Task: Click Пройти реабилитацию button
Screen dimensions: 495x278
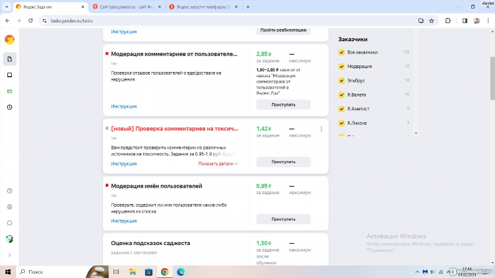Action: pos(283,30)
